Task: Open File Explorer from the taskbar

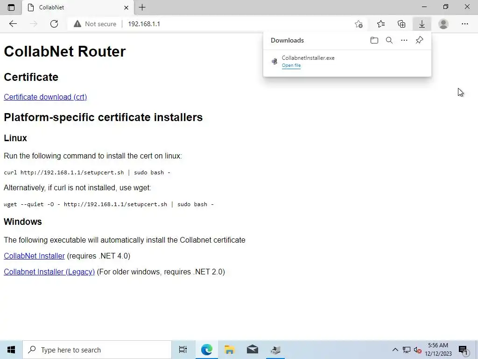Action: 230,350
